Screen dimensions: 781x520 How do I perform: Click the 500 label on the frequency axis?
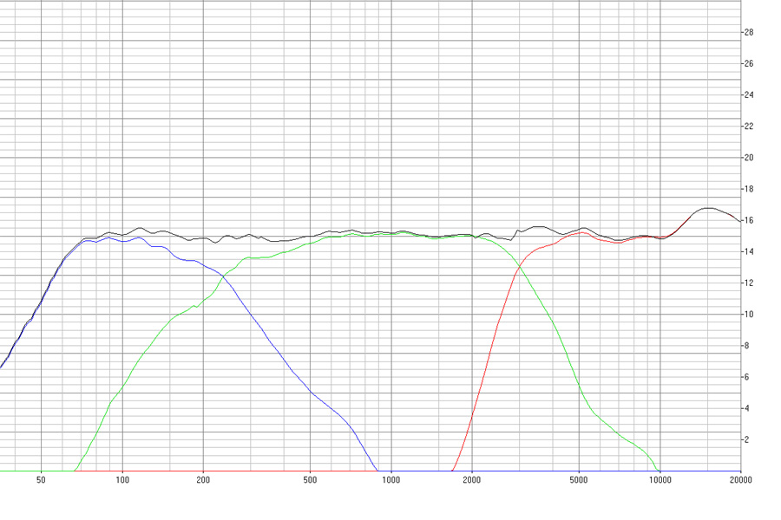tap(310, 480)
